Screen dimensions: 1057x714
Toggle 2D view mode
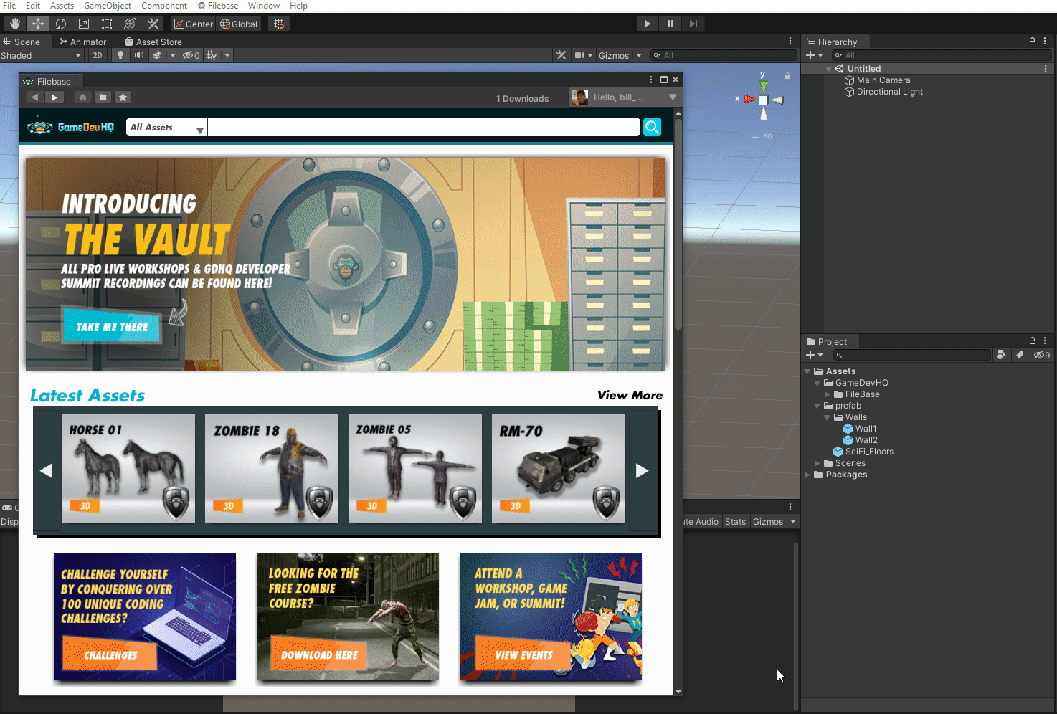(x=98, y=55)
